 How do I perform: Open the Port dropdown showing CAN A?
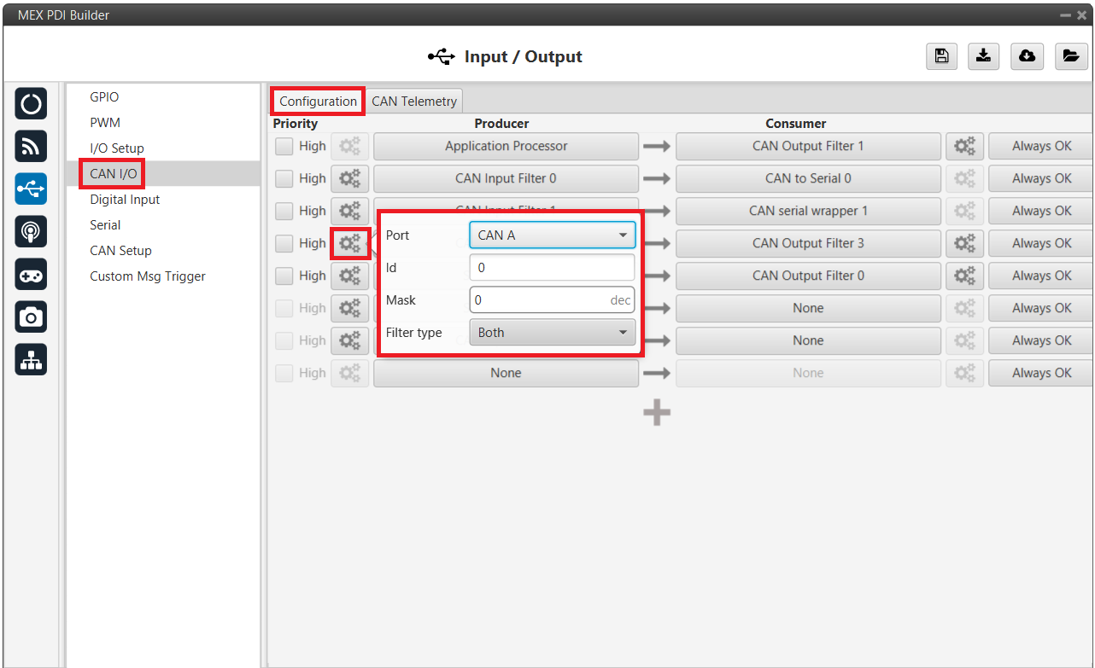552,235
